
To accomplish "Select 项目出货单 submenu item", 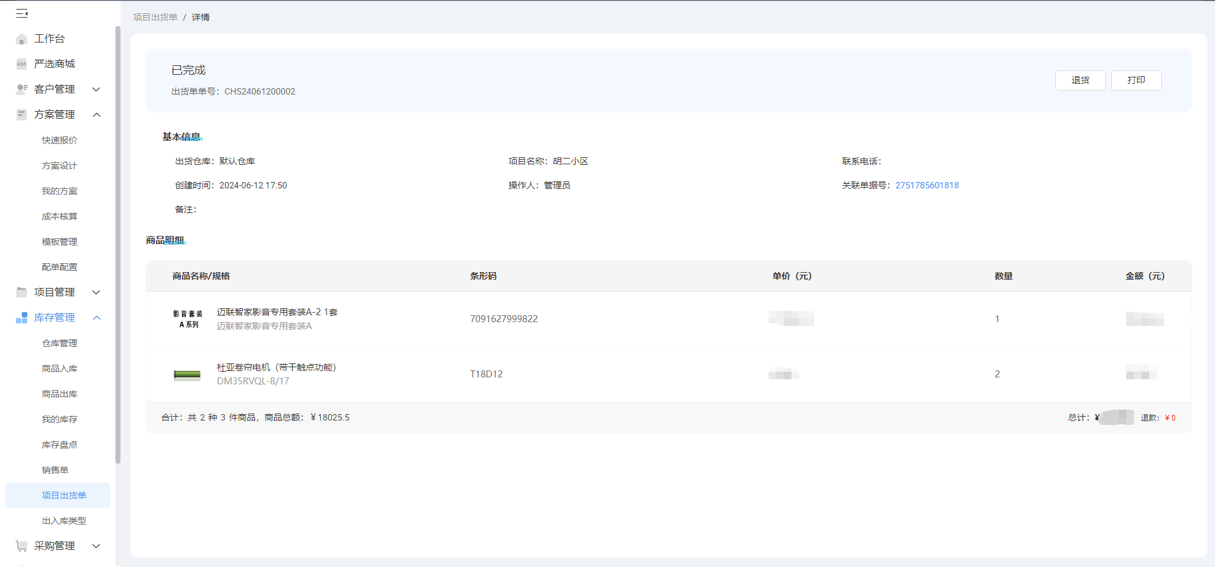I will (58, 495).
